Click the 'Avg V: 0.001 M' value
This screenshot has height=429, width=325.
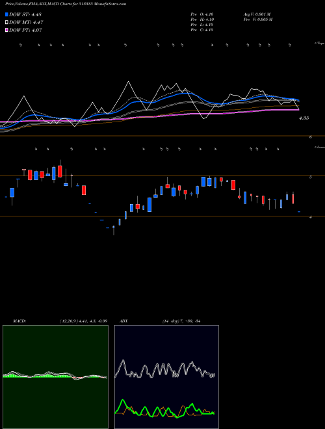pyautogui.click(x=257, y=14)
